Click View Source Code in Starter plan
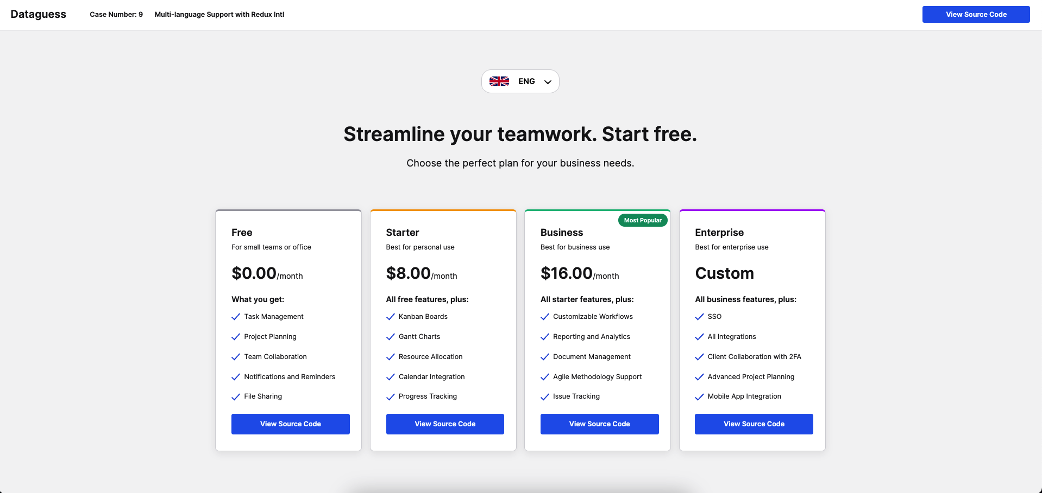The image size is (1042, 493). coord(445,424)
